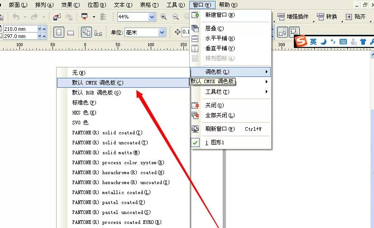Select 无 palette option
This screenshot has height=228, width=374.
coord(123,73)
